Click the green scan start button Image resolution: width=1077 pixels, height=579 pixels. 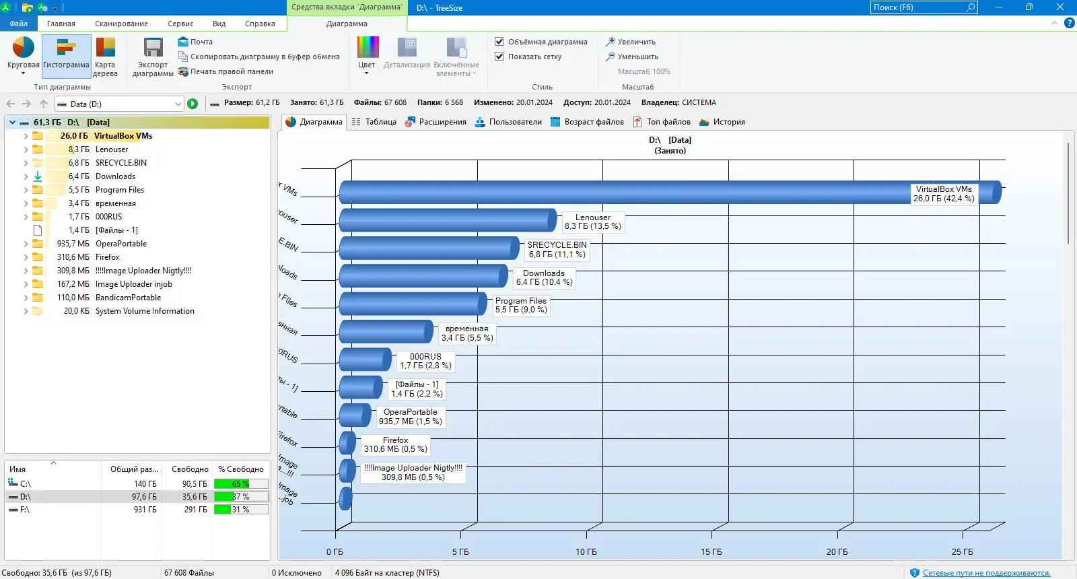pyautogui.click(x=193, y=104)
